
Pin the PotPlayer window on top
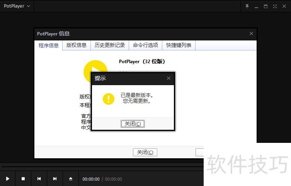click(247, 6)
